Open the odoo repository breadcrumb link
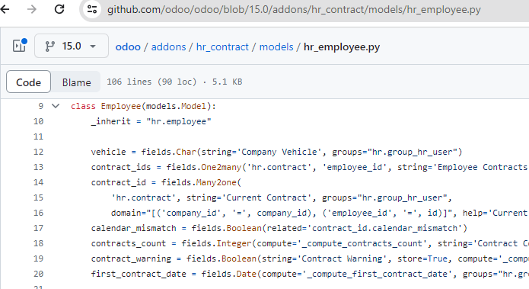This screenshot has width=529, height=289. [x=128, y=47]
